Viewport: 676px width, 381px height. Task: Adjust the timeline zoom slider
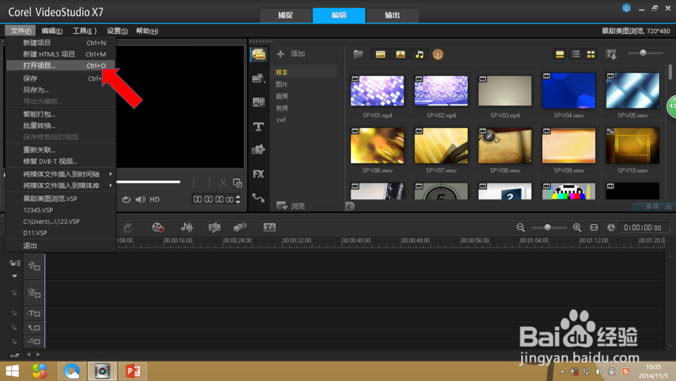point(548,227)
